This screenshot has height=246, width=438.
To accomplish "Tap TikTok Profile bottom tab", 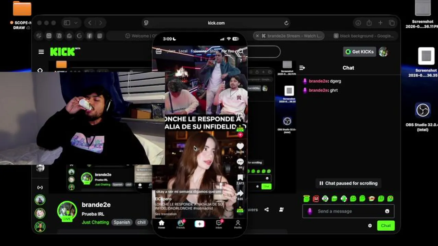I will point(238,224).
